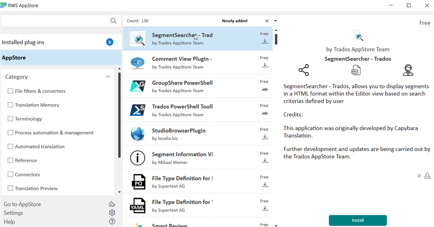Download the PO File Type Definition plugin
434x227 pixels.
(x=265, y=185)
